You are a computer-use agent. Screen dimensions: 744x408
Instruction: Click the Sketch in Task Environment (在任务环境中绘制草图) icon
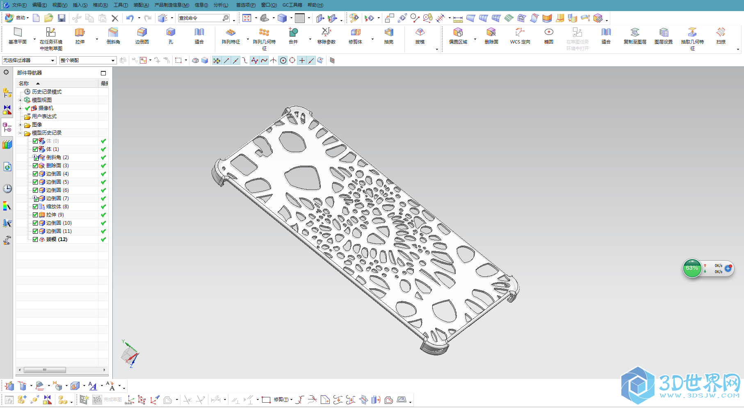pyautogui.click(x=51, y=39)
